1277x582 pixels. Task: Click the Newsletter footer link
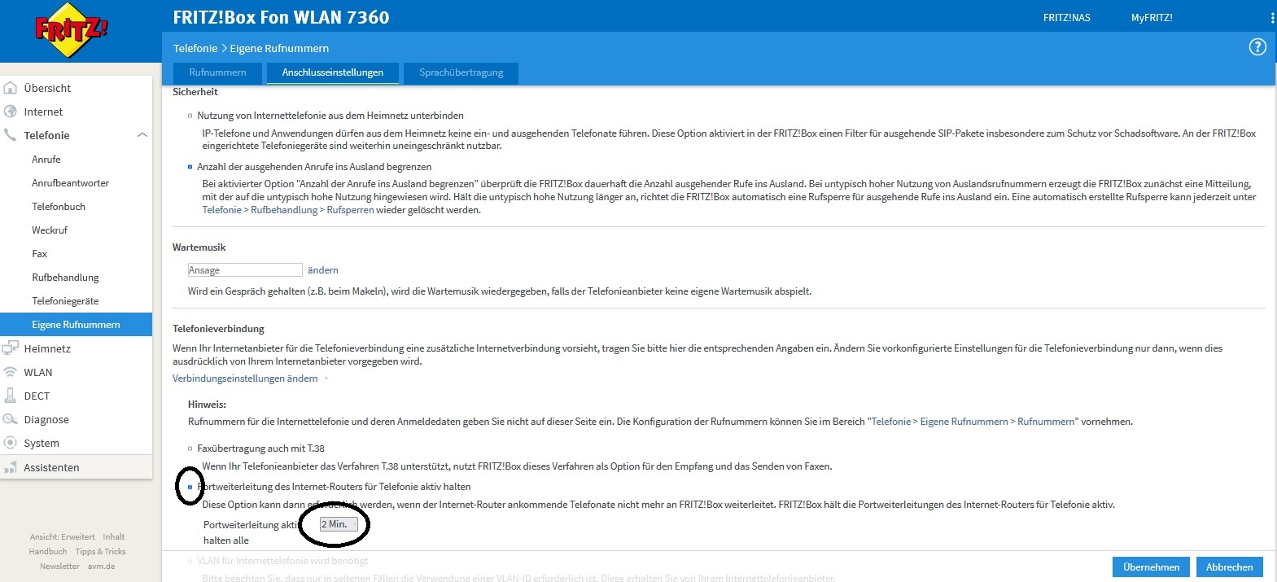pos(59,567)
